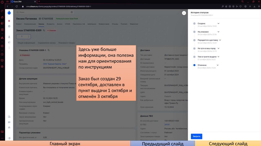Click storage term value '15.10.2024'
Screen dimensions: 261x146
pos(169,107)
